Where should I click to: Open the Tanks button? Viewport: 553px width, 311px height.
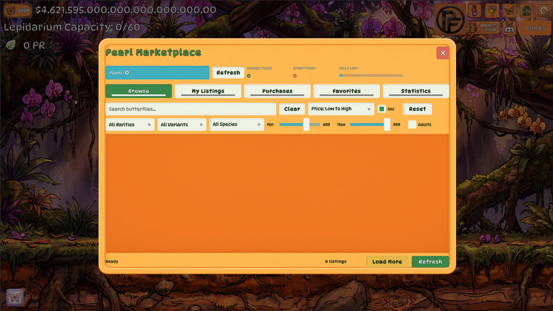[x=535, y=28]
